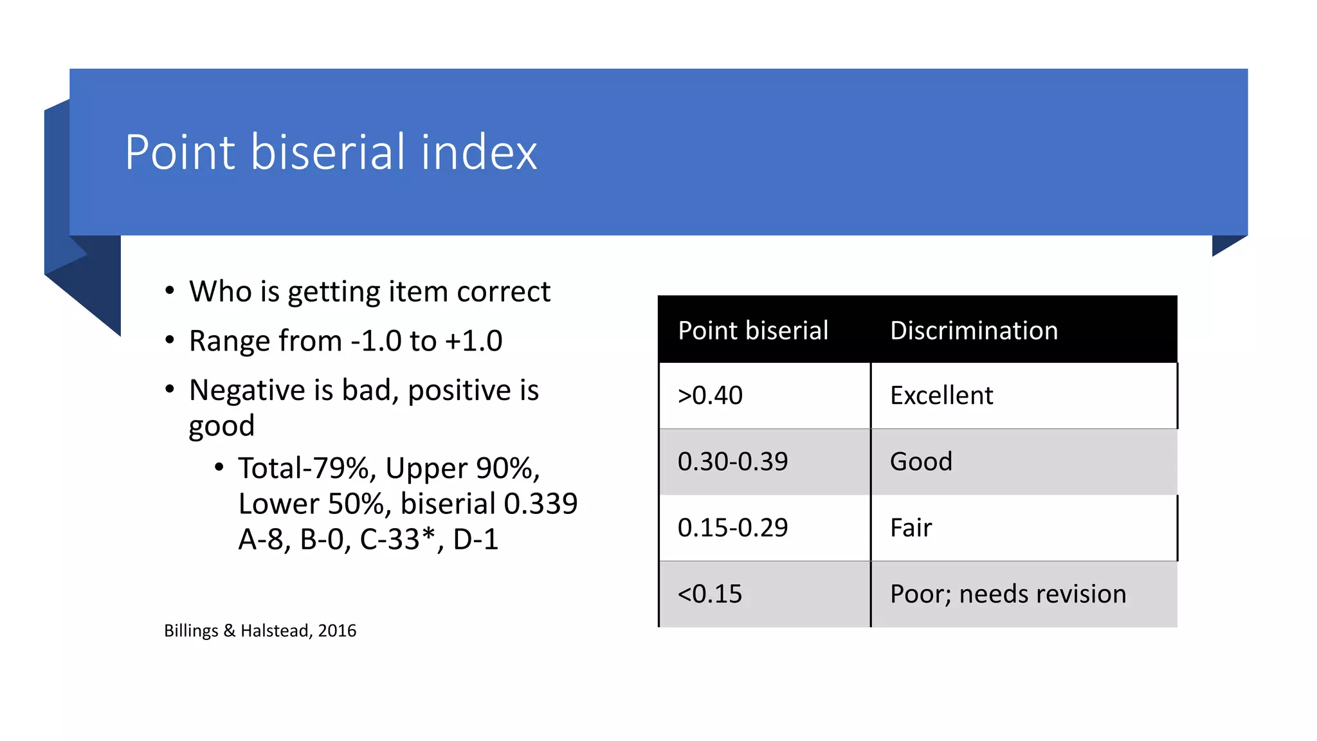Select the 'Point biserial' table header cell
1317x741 pixels.
pyautogui.click(x=765, y=329)
